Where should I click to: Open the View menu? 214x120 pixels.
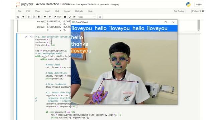pyautogui.click(x=37, y=11)
